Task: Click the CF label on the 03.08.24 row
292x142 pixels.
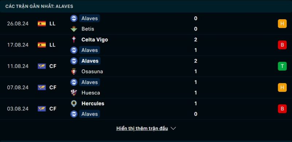Action: [53, 109]
